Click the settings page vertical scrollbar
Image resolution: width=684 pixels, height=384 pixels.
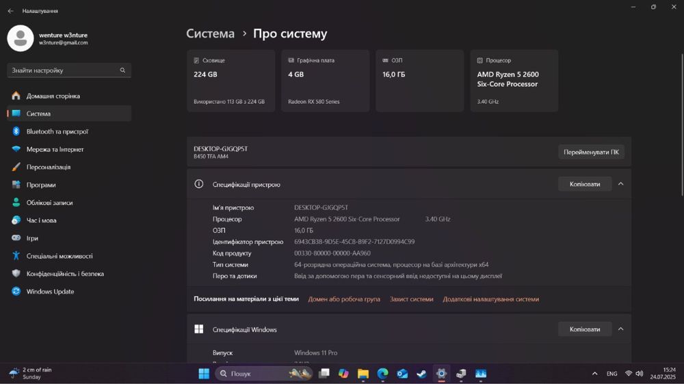[682, 125]
